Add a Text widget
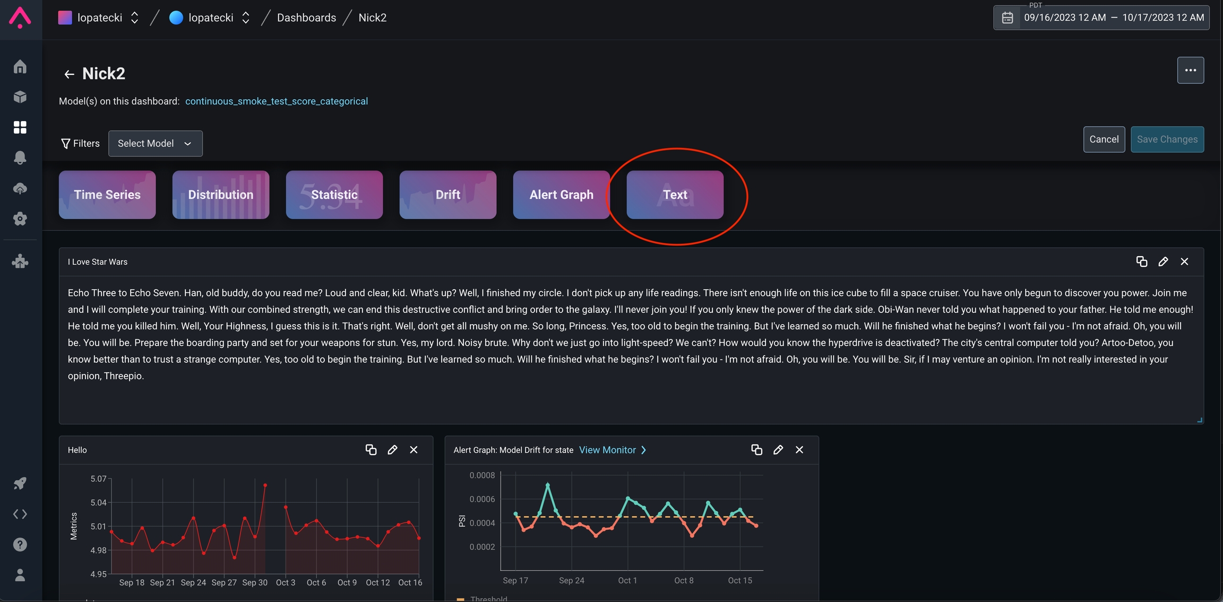 coord(675,195)
